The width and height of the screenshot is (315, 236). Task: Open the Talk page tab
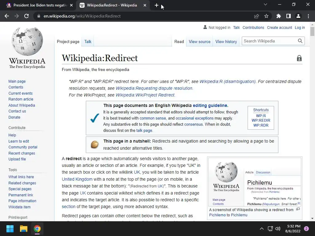click(88, 41)
